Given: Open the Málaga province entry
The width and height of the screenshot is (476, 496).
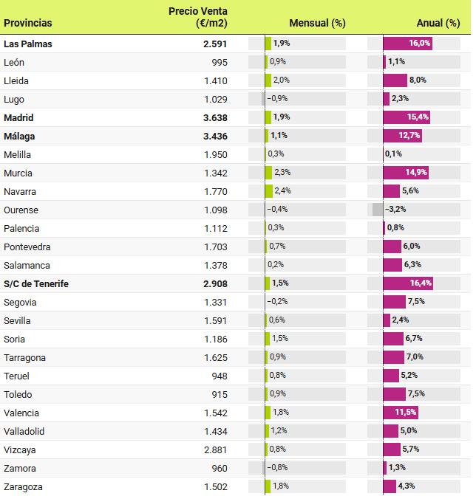Looking at the screenshot, I should click(19, 136).
